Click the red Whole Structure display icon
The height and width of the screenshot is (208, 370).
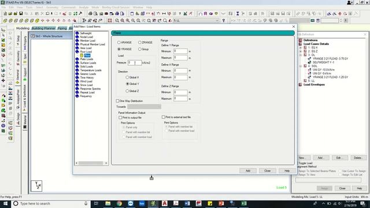coord(110,21)
